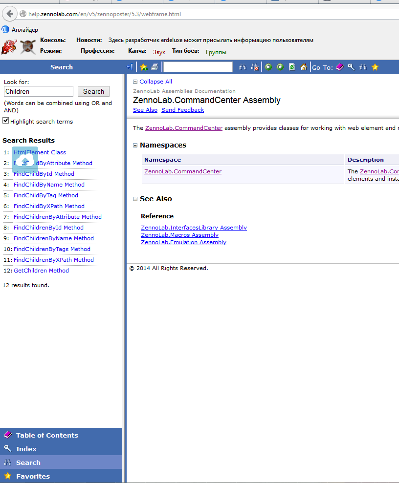Click the browser back arrow button
The image size is (399, 483).
10,14
